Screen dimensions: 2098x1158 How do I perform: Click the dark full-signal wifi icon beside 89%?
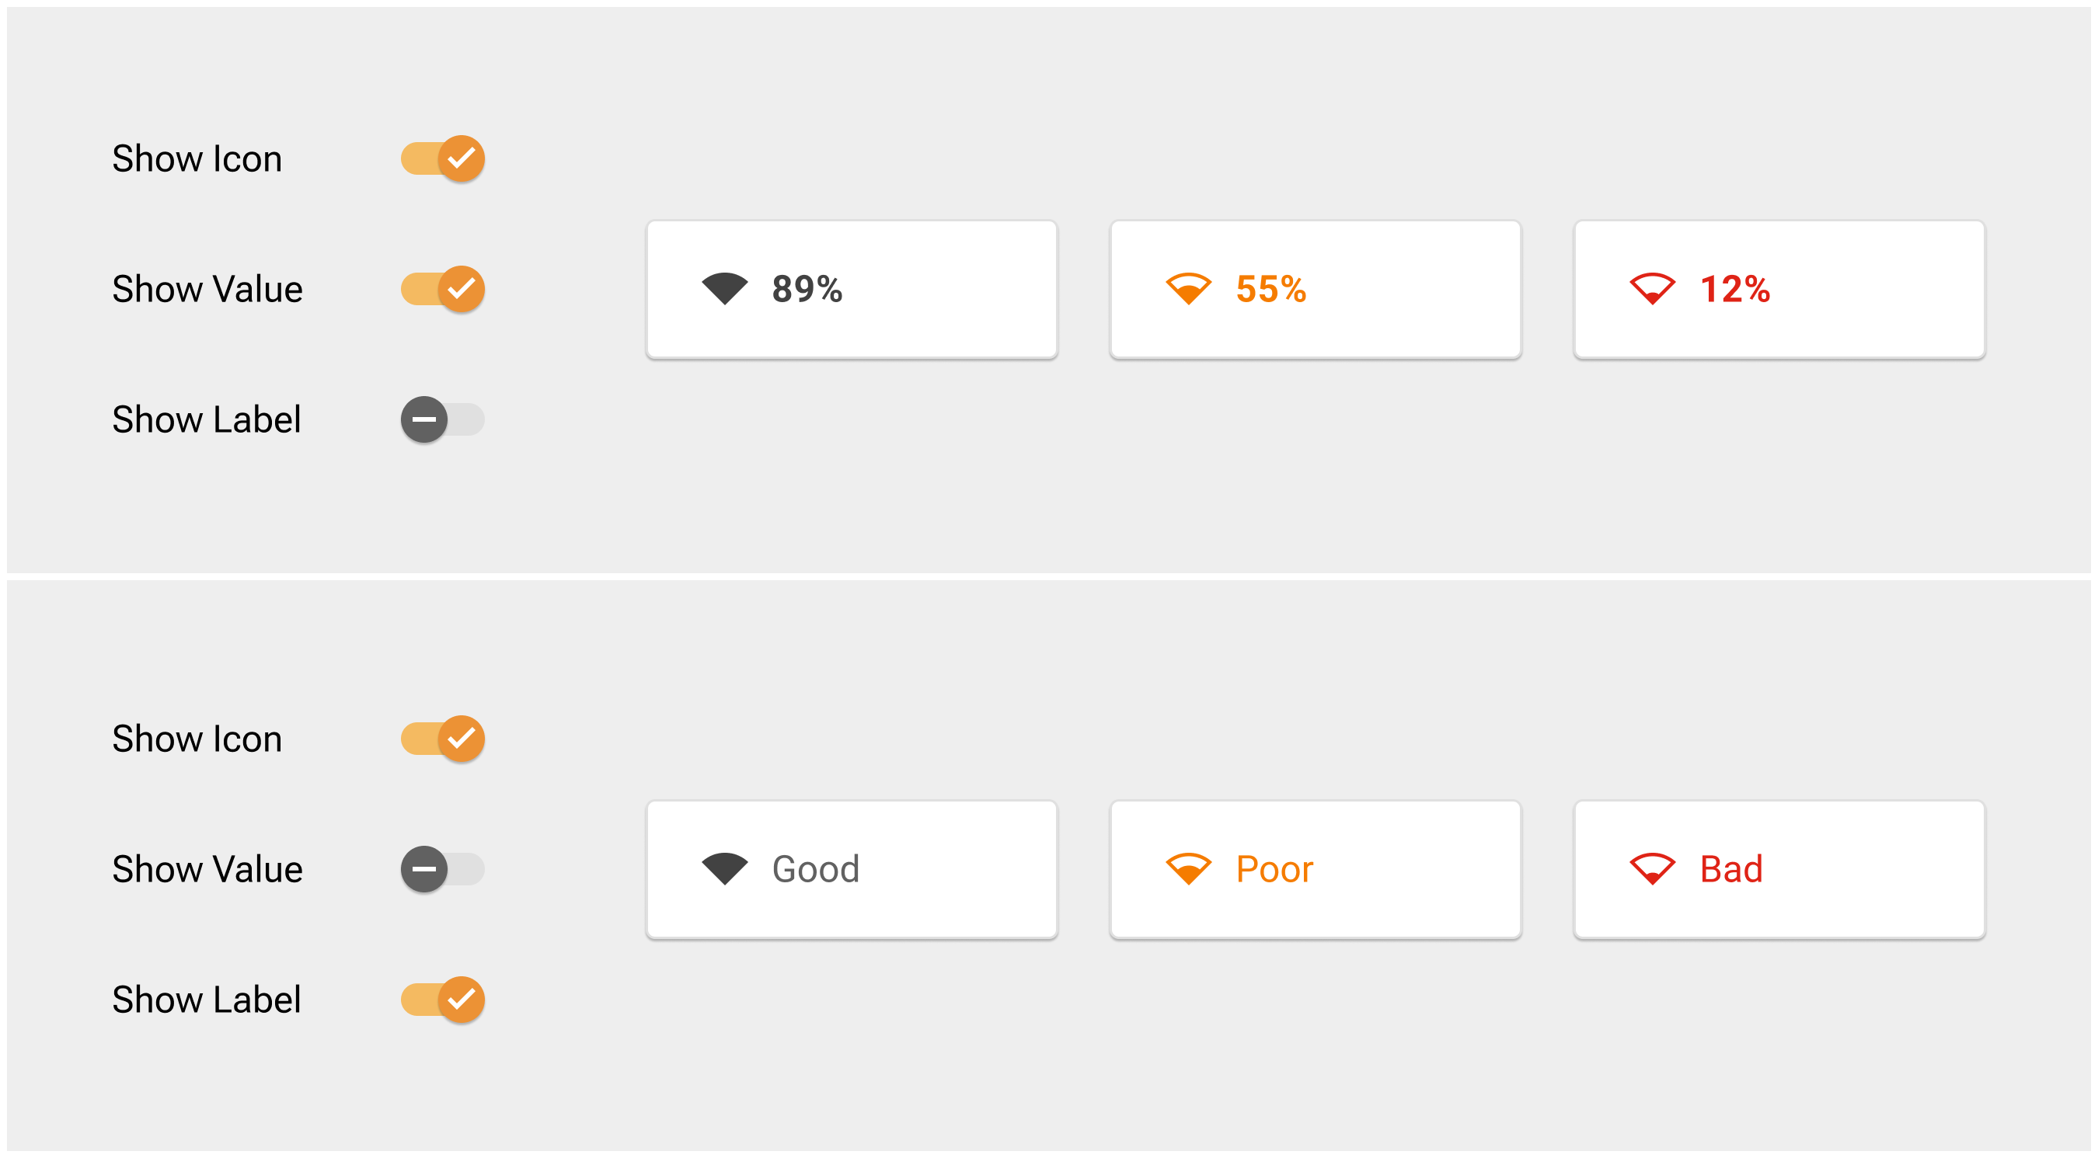tap(724, 289)
